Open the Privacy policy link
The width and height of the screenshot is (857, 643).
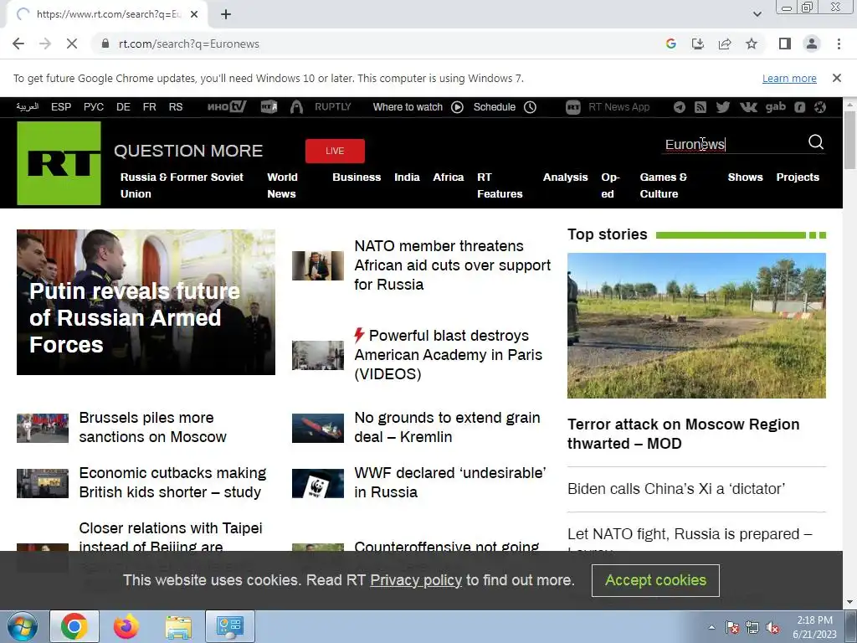coord(416,580)
